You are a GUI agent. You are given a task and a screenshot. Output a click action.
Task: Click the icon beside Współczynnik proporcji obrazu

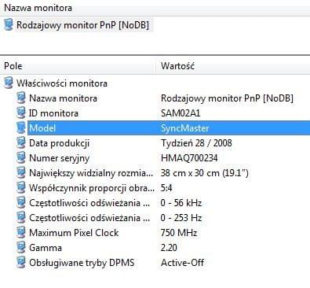21,188
